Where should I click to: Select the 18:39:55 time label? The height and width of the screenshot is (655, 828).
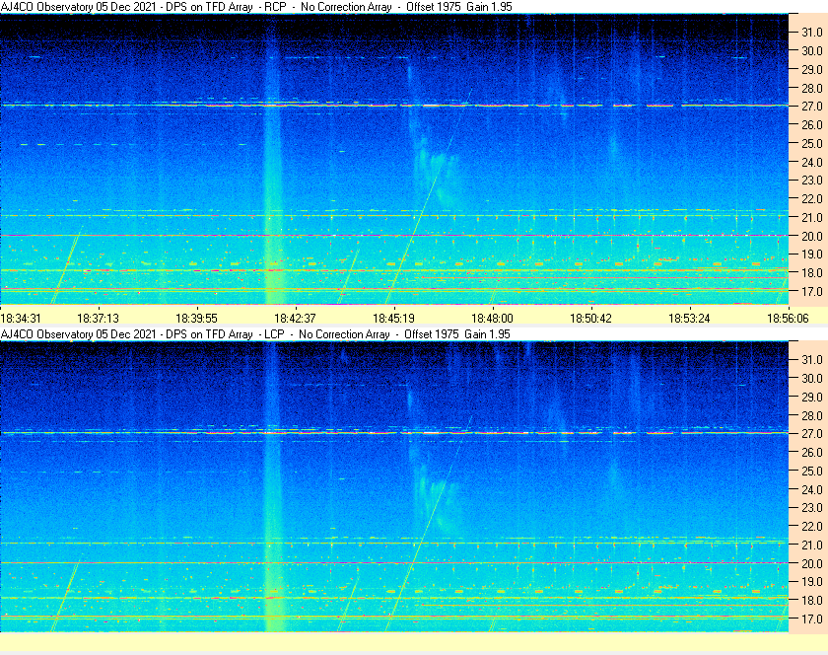(x=196, y=319)
